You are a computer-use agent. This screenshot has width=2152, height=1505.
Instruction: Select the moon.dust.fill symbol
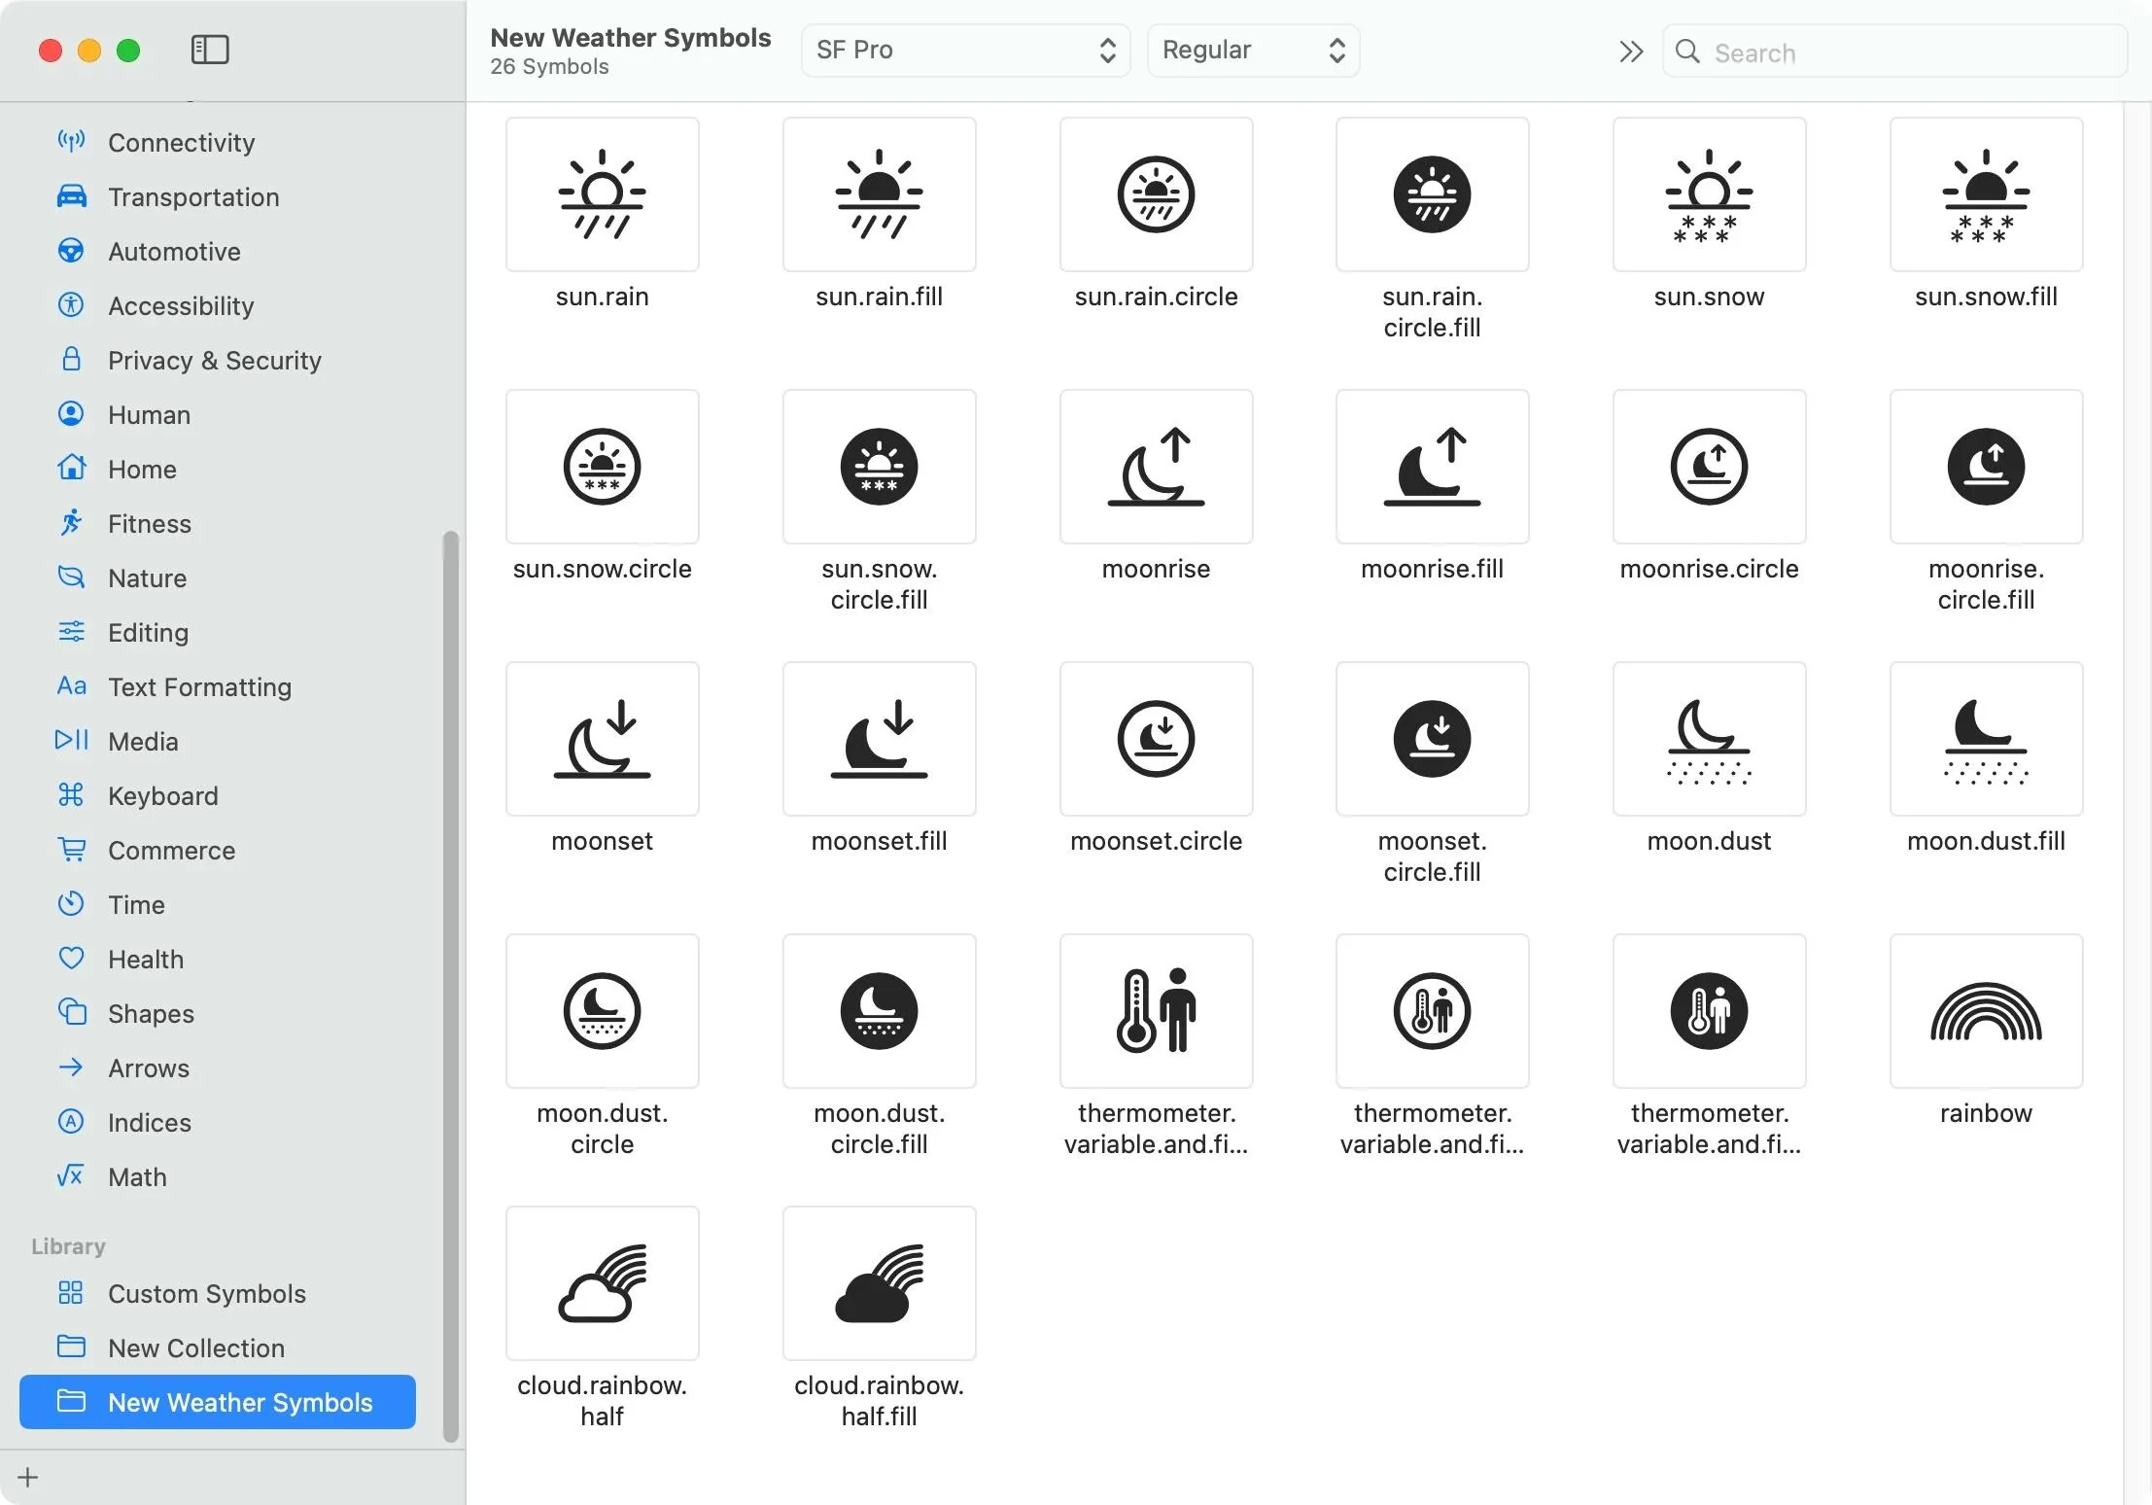pyautogui.click(x=1986, y=739)
